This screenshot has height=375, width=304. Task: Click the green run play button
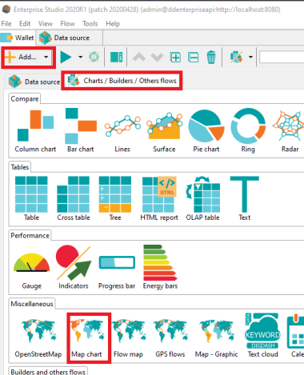(66, 57)
